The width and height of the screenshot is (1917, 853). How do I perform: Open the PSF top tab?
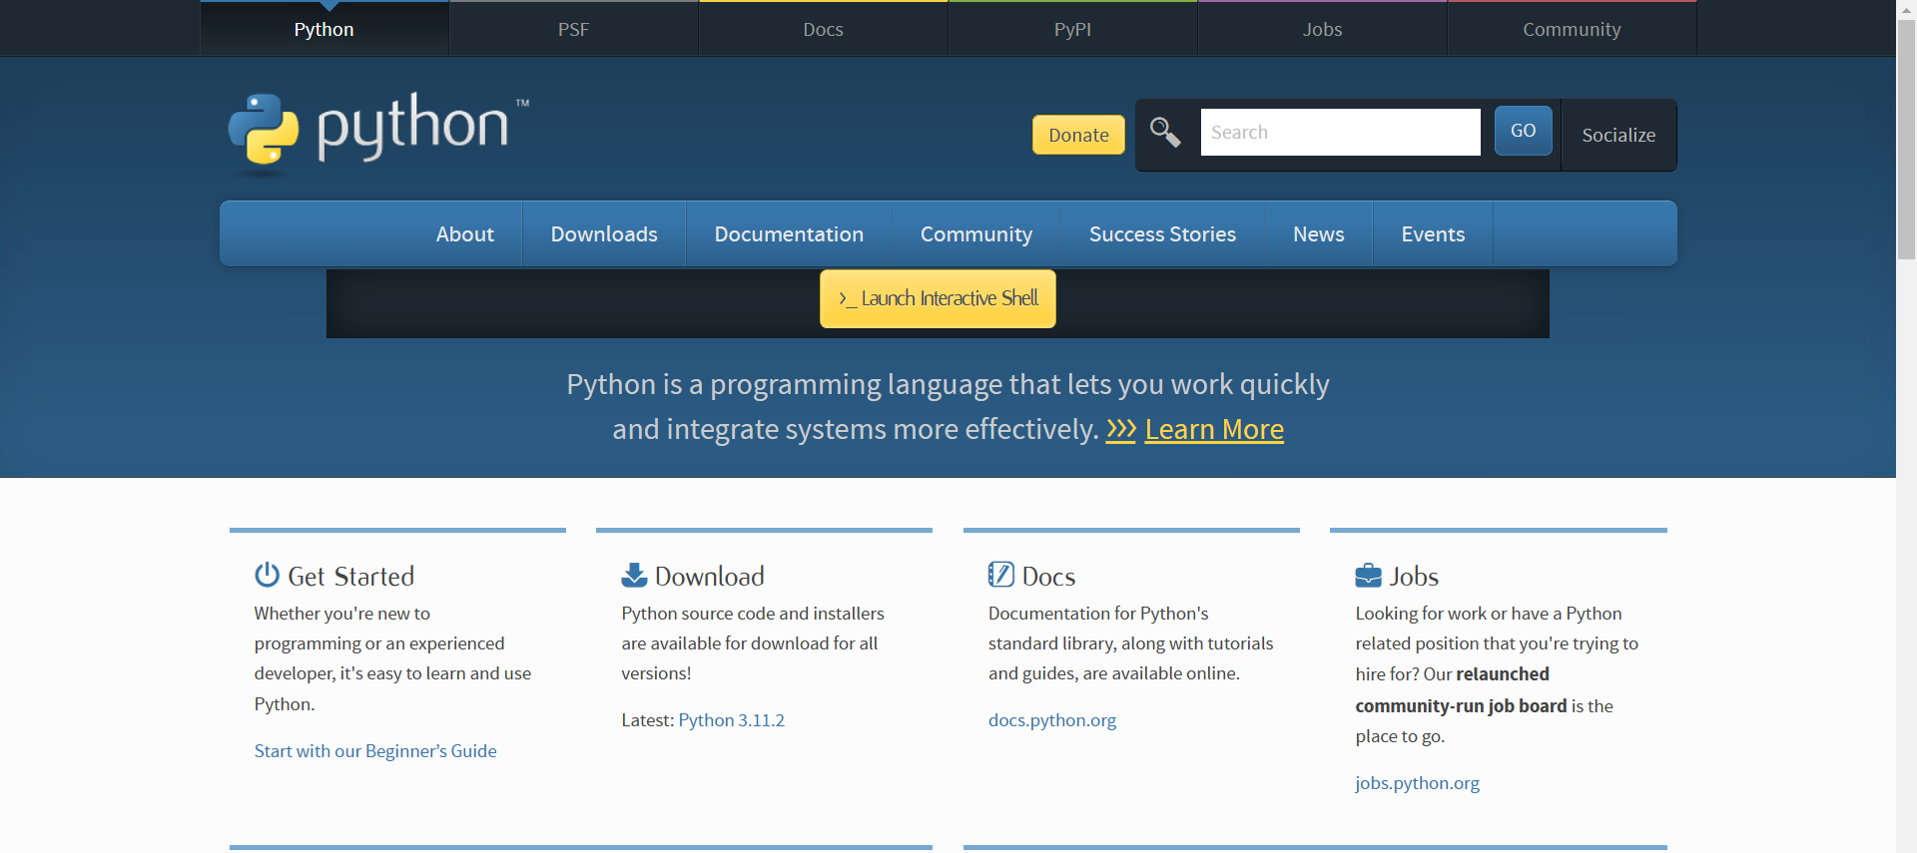(574, 29)
